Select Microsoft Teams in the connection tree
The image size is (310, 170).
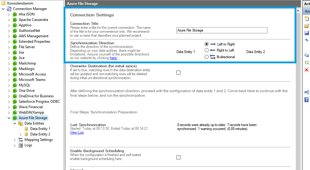point(32,80)
